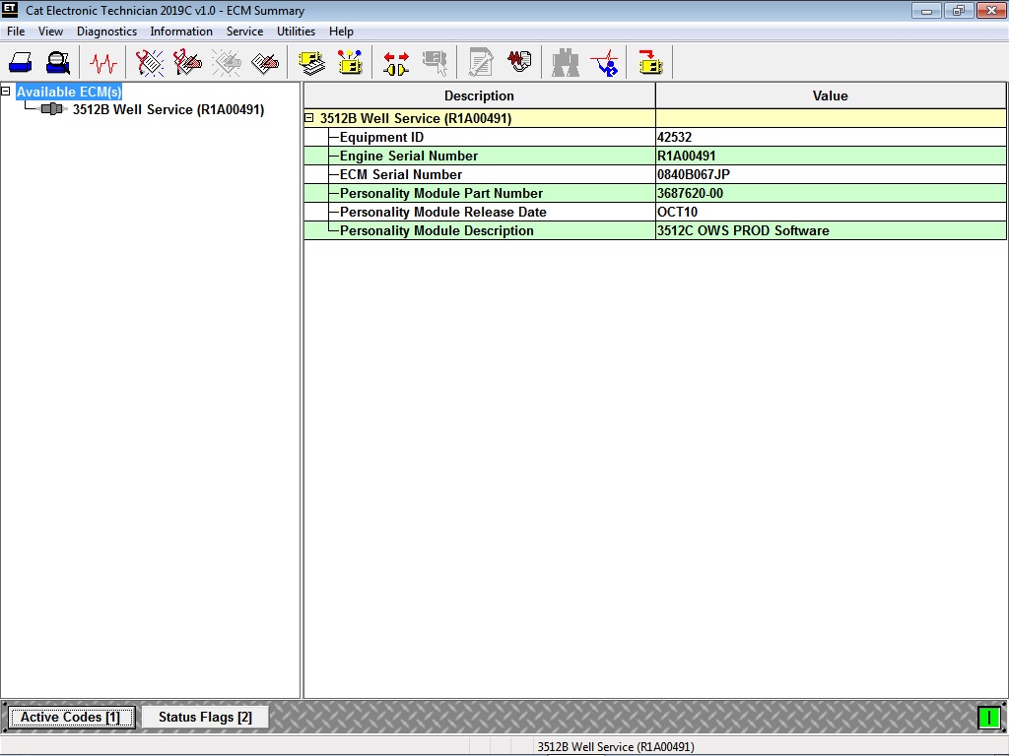Open Active Diagnostic Codes stethoscope icon
This screenshot has width=1009, height=756.
coord(150,63)
